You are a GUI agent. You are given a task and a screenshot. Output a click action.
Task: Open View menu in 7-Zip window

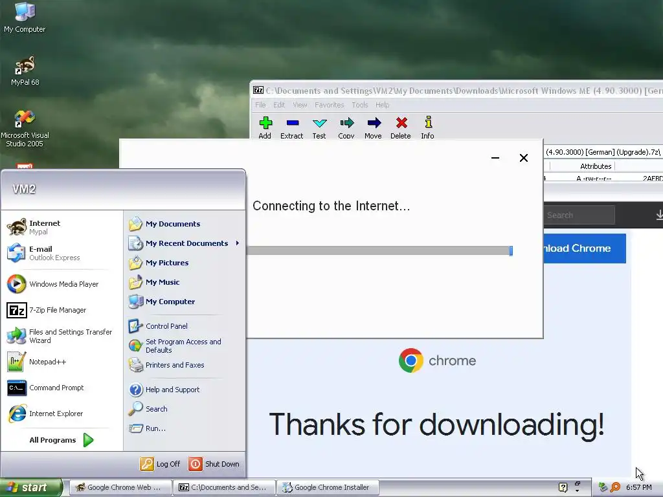pyautogui.click(x=300, y=105)
